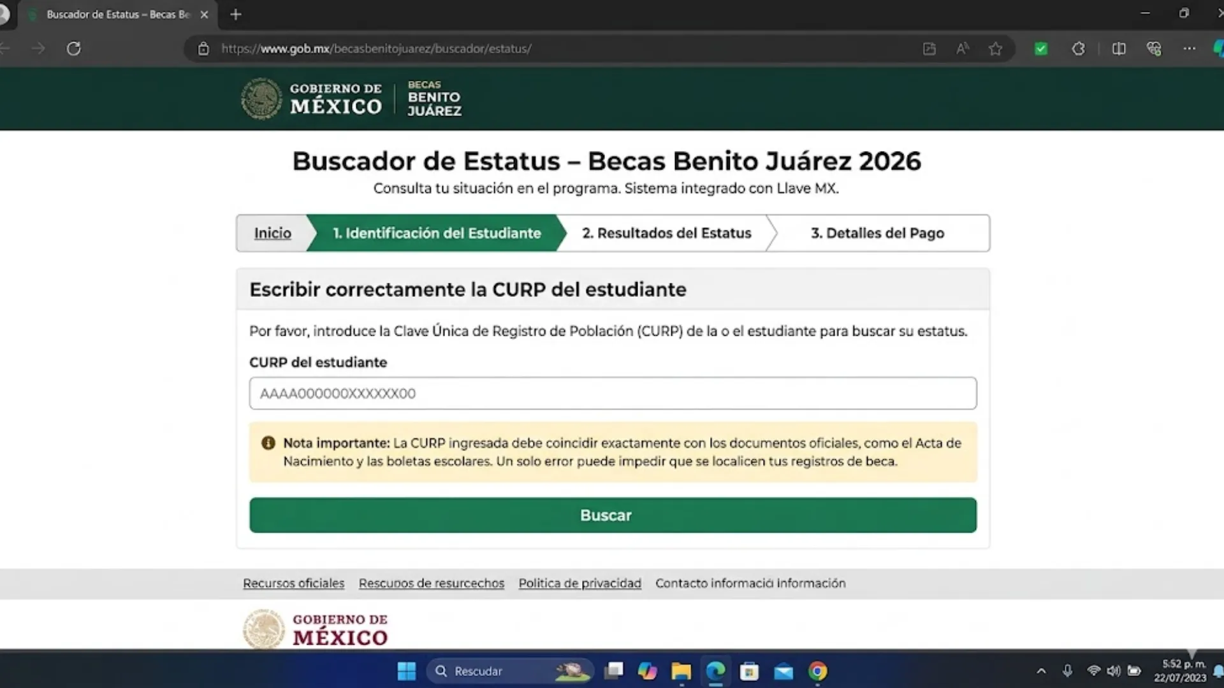Viewport: 1224px width, 688px height.
Task: Open the Política de privacidad link
Action: [x=580, y=583]
